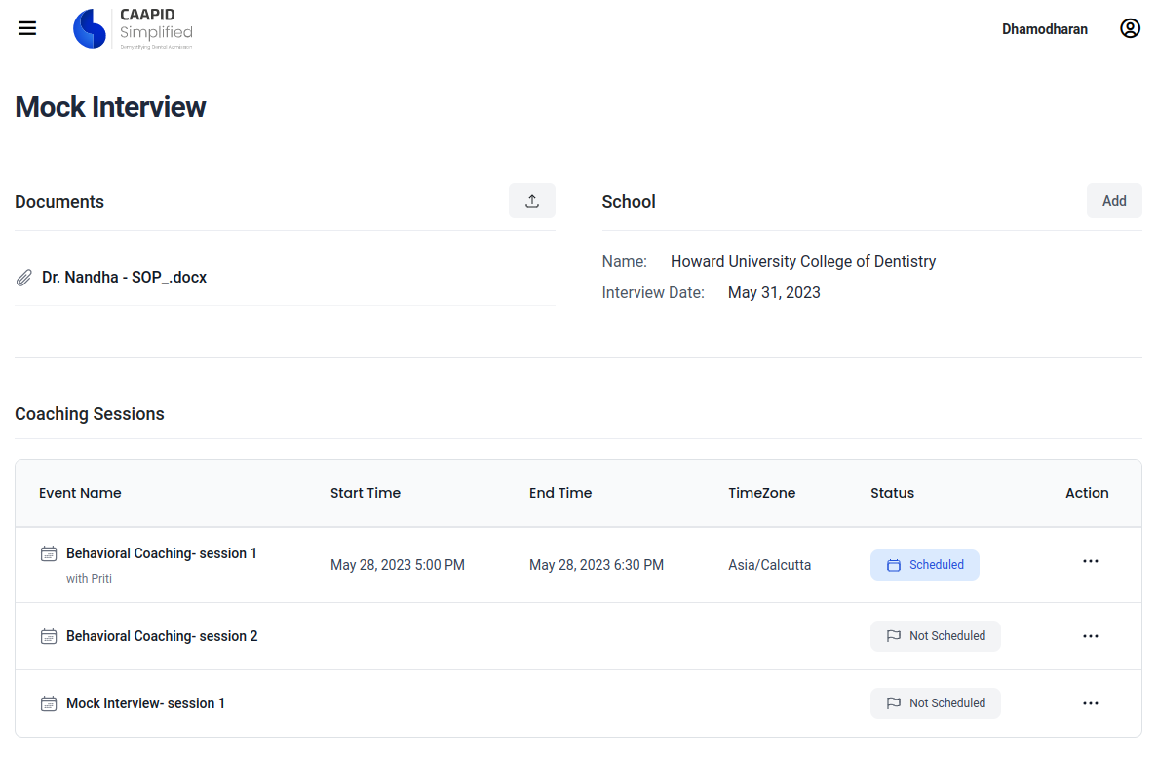1157x757 pixels.
Task: Click the Event Name column header
Action: (x=81, y=493)
